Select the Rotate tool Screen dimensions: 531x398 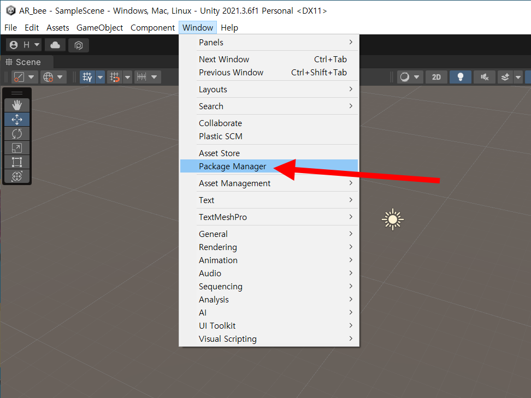(x=17, y=134)
